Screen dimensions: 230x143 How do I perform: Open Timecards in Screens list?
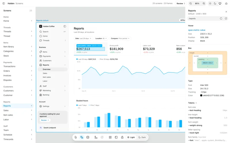[x=18, y=139]
